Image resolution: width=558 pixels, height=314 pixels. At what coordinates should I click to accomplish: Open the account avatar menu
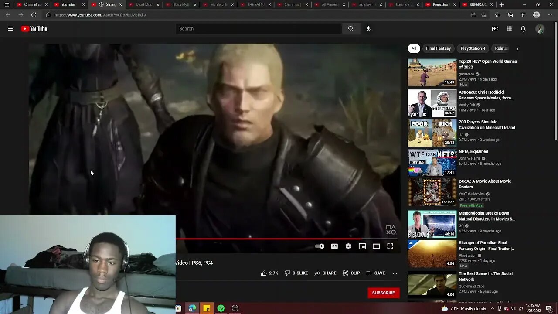click(540, 29)
